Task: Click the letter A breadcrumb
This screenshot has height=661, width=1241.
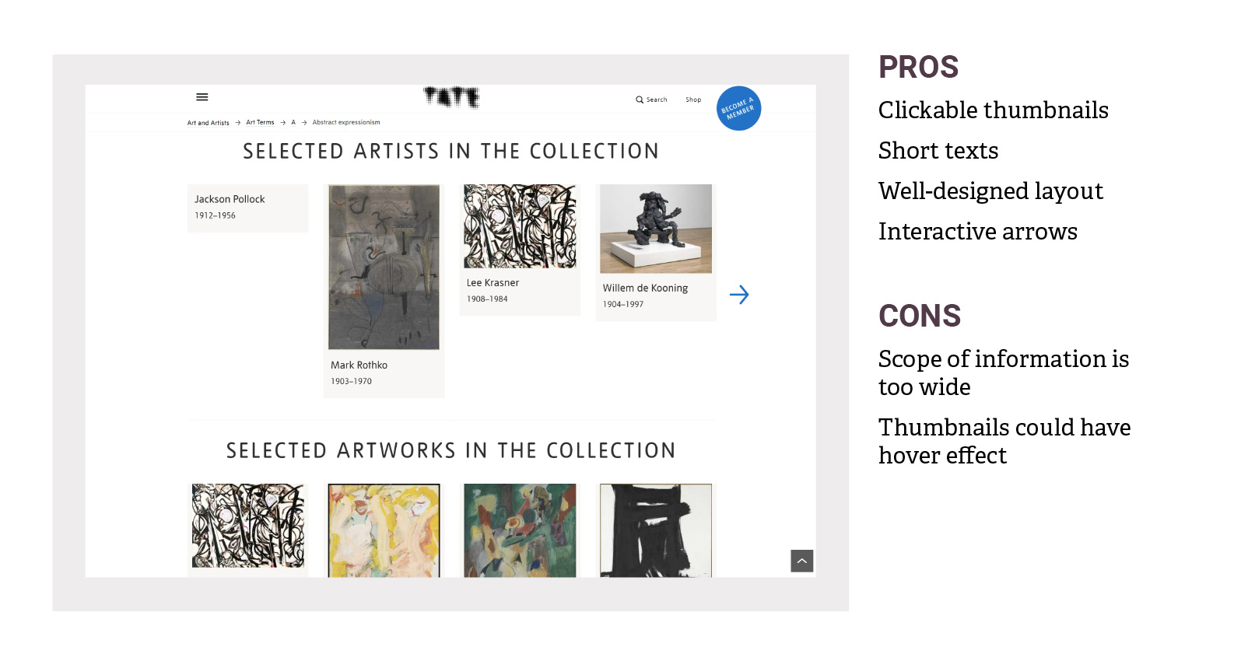Action: [293, 122]
